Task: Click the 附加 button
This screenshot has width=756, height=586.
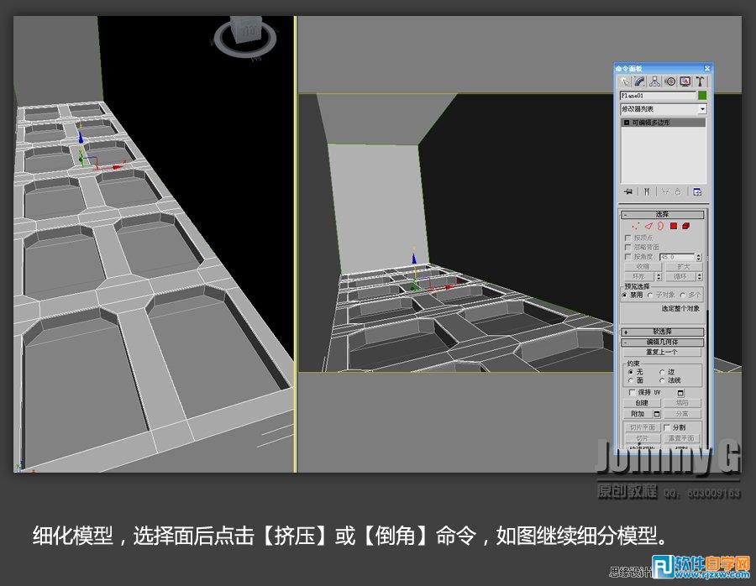Action: (x=638, y=414)
